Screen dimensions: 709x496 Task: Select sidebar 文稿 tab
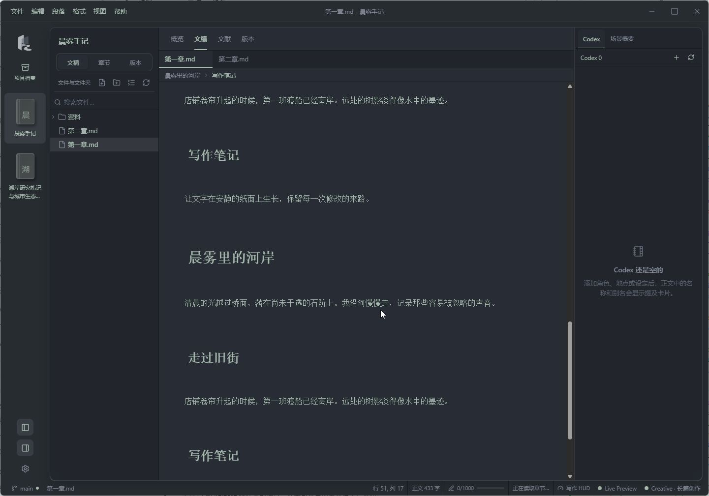[73, 62]
